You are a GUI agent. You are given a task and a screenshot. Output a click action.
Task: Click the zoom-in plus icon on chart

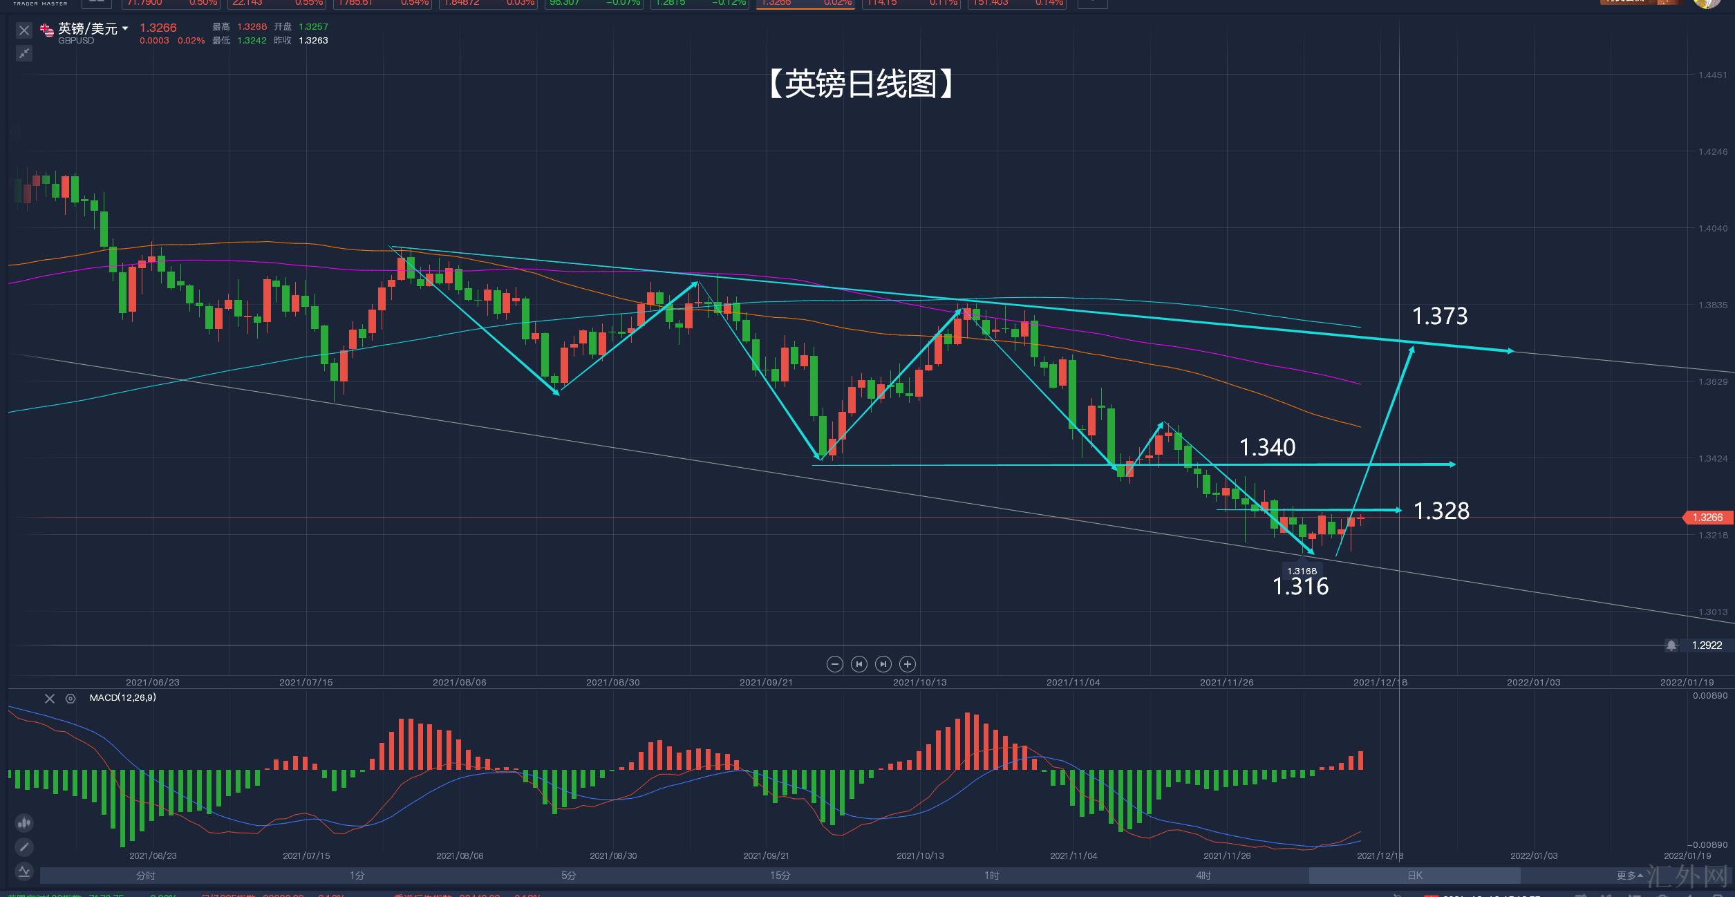point(907,664)
